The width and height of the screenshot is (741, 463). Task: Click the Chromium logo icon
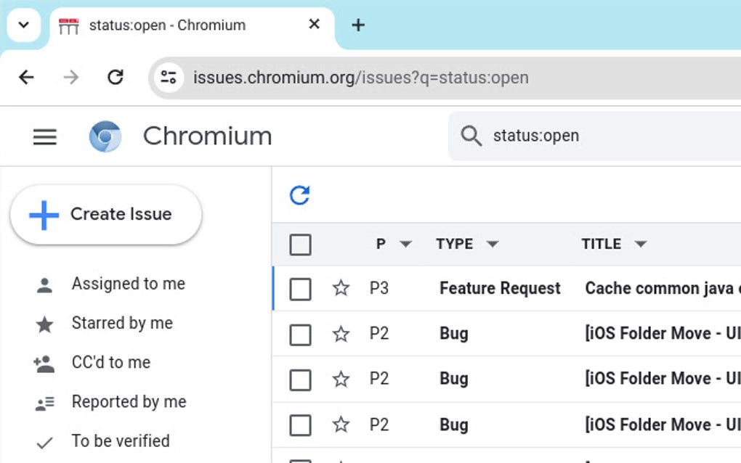[x=105, y=136]
